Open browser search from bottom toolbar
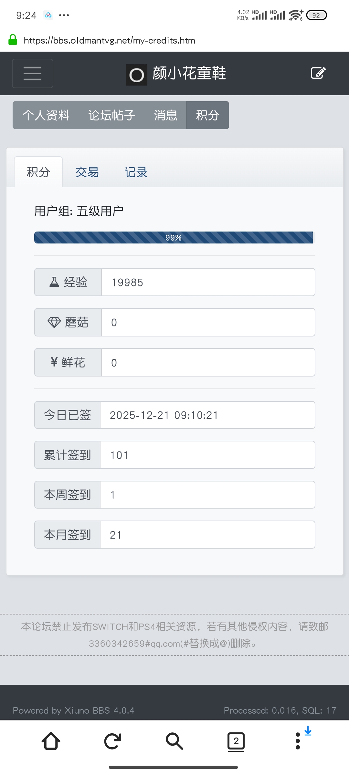Viewport: 349px width, 775px height. (174, 741)
